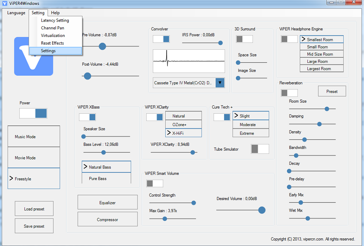Select Freestyle mode

34,178
